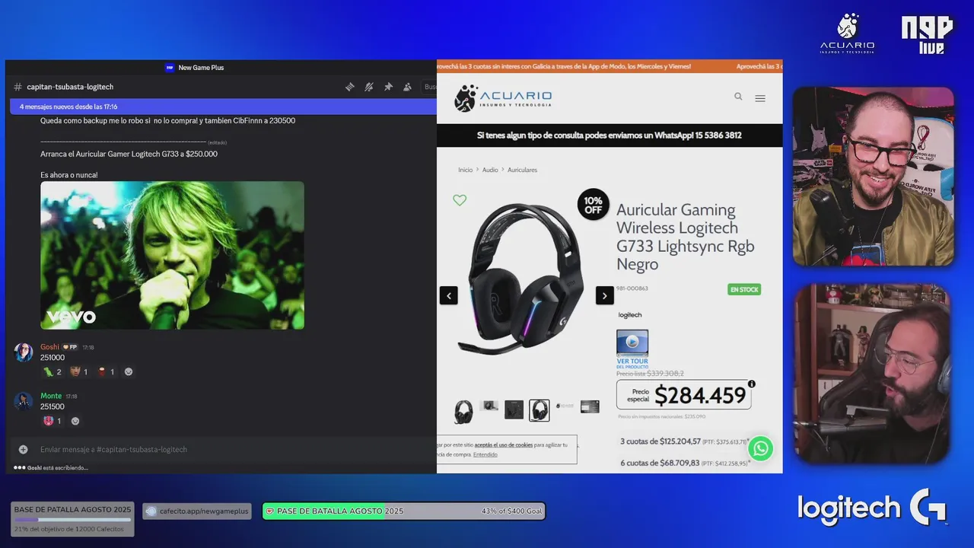Click '6 cuotas de $68.709,83' text
The width and height of the screenshot is (974, 548).
coord(660,462)
